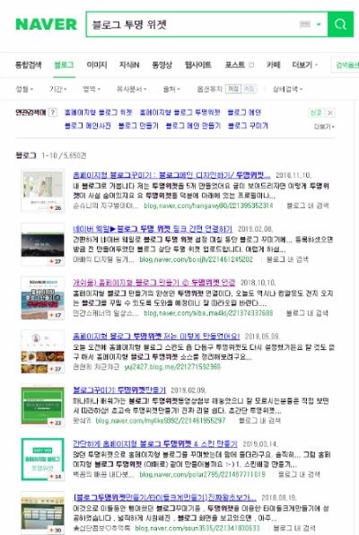Image resolution: width=359 pixels, height=535 pixels.
Task: Open the 기간 period dropdown
Action: 57,89
